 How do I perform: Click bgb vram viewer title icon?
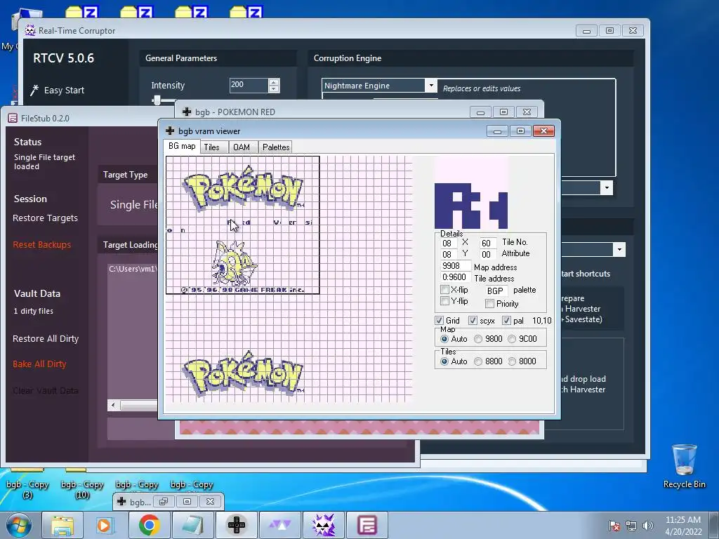point(170,131)
